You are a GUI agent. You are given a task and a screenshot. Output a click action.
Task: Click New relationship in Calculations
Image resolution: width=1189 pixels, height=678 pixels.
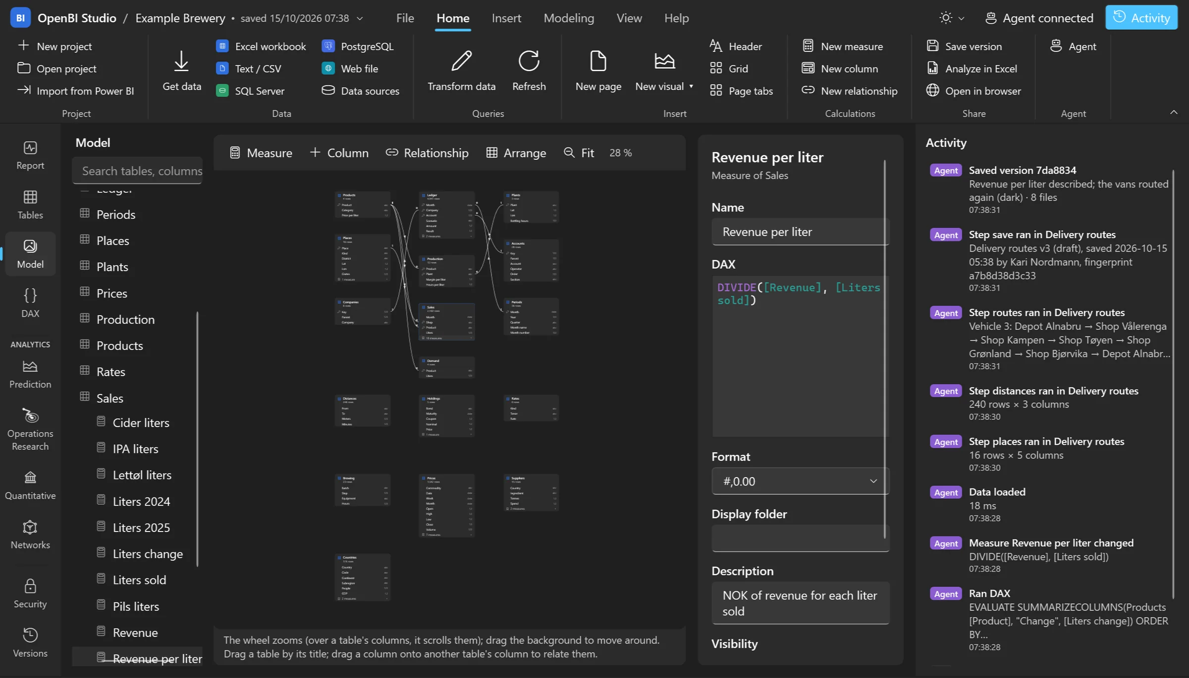click(x=850, y=91)
